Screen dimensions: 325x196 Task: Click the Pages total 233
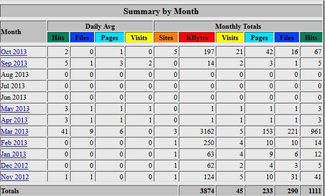[x=267, y=191]
